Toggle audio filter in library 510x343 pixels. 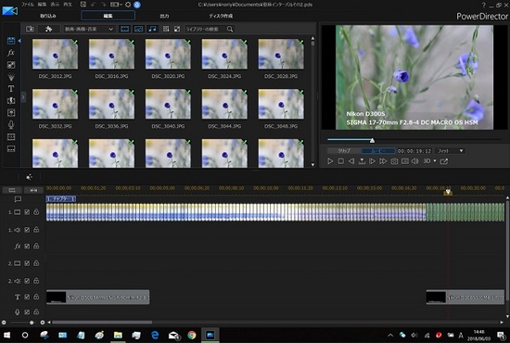click(x=152, y=29)
